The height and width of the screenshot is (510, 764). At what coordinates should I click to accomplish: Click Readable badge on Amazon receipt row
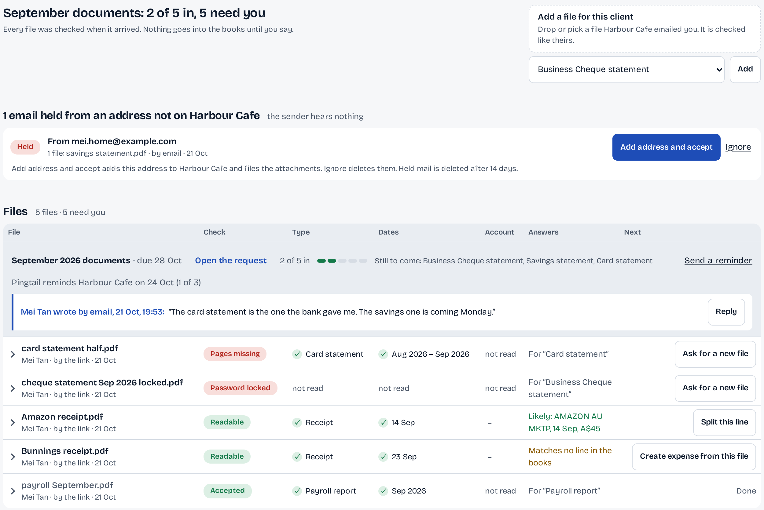pyautogui.click(x=227, y=422)
